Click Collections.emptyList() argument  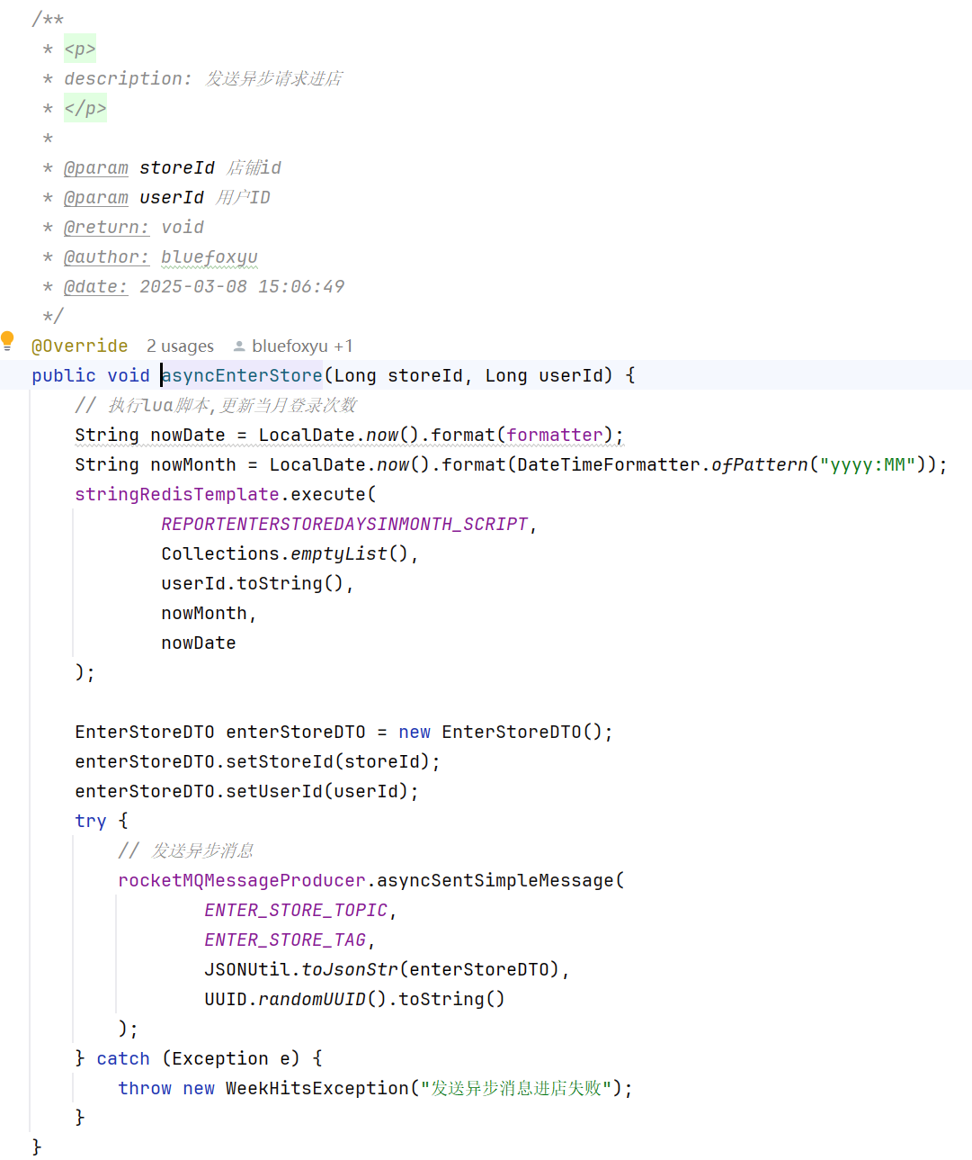click(285, 554)
